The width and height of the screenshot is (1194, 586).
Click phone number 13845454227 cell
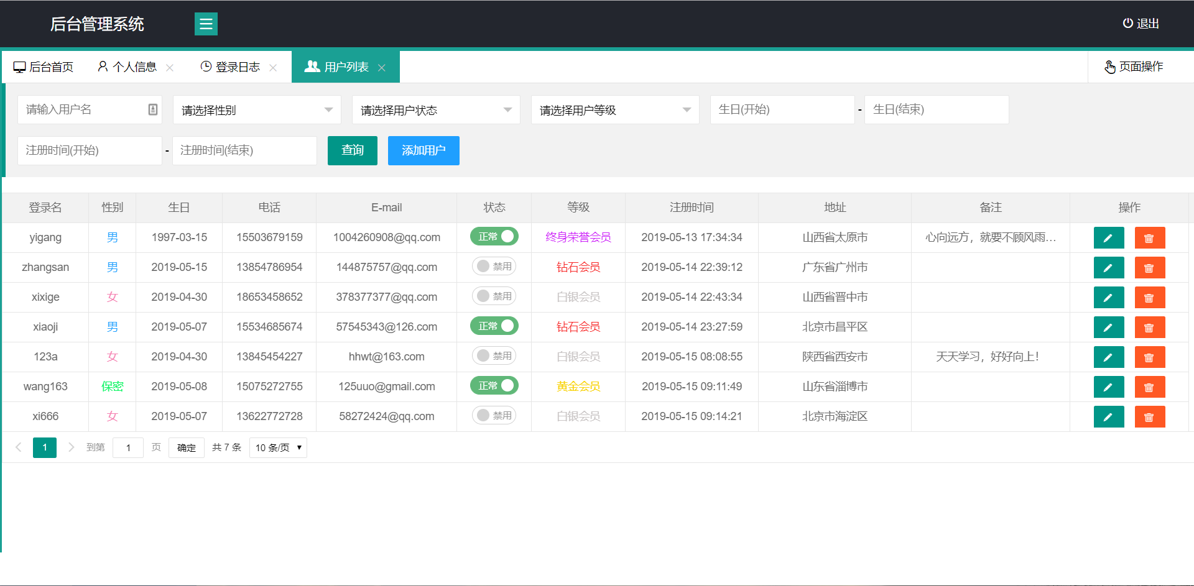click(x=269, y=357)
